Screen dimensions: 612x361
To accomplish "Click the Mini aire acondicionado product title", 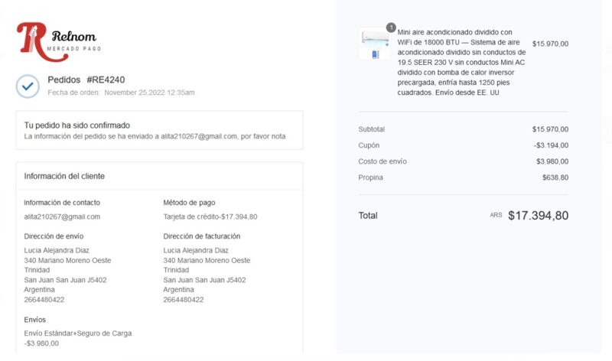I will point(461,63).
